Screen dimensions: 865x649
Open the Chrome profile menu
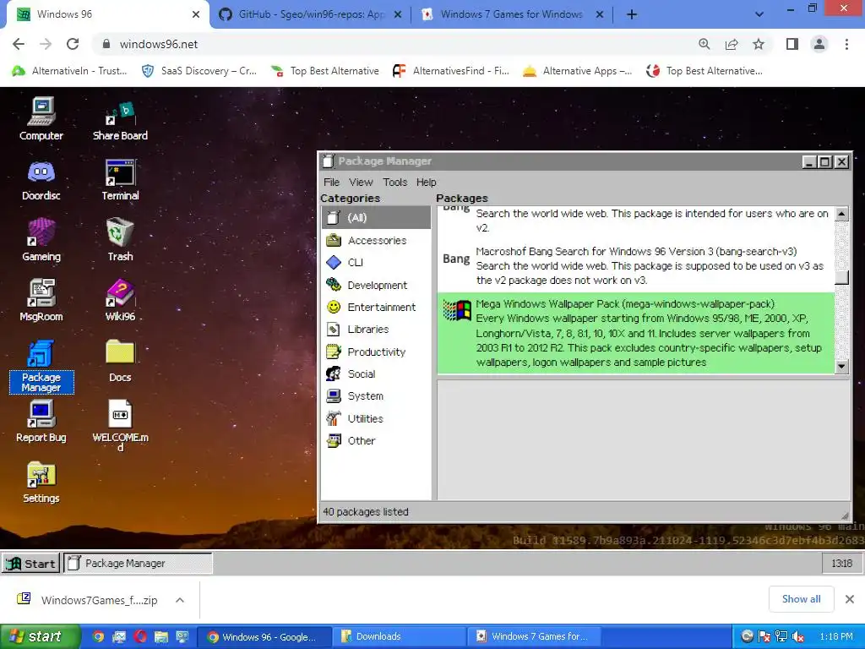coord(819,44)
